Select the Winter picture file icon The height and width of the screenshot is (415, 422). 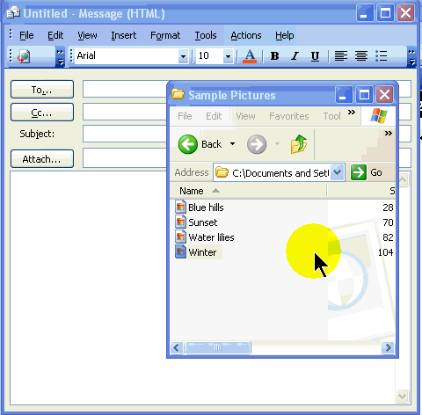[x=180, y=251]
